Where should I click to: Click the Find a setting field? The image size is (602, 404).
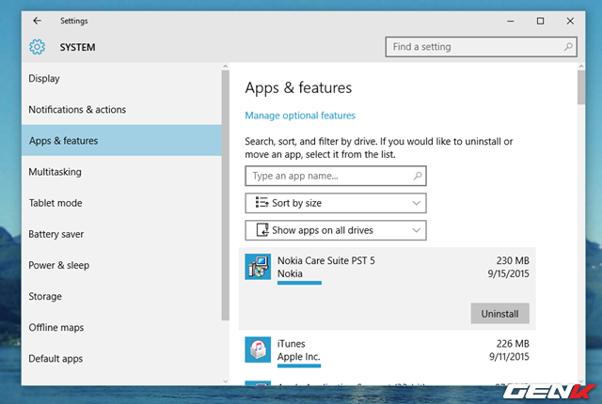tap(481, 47)
